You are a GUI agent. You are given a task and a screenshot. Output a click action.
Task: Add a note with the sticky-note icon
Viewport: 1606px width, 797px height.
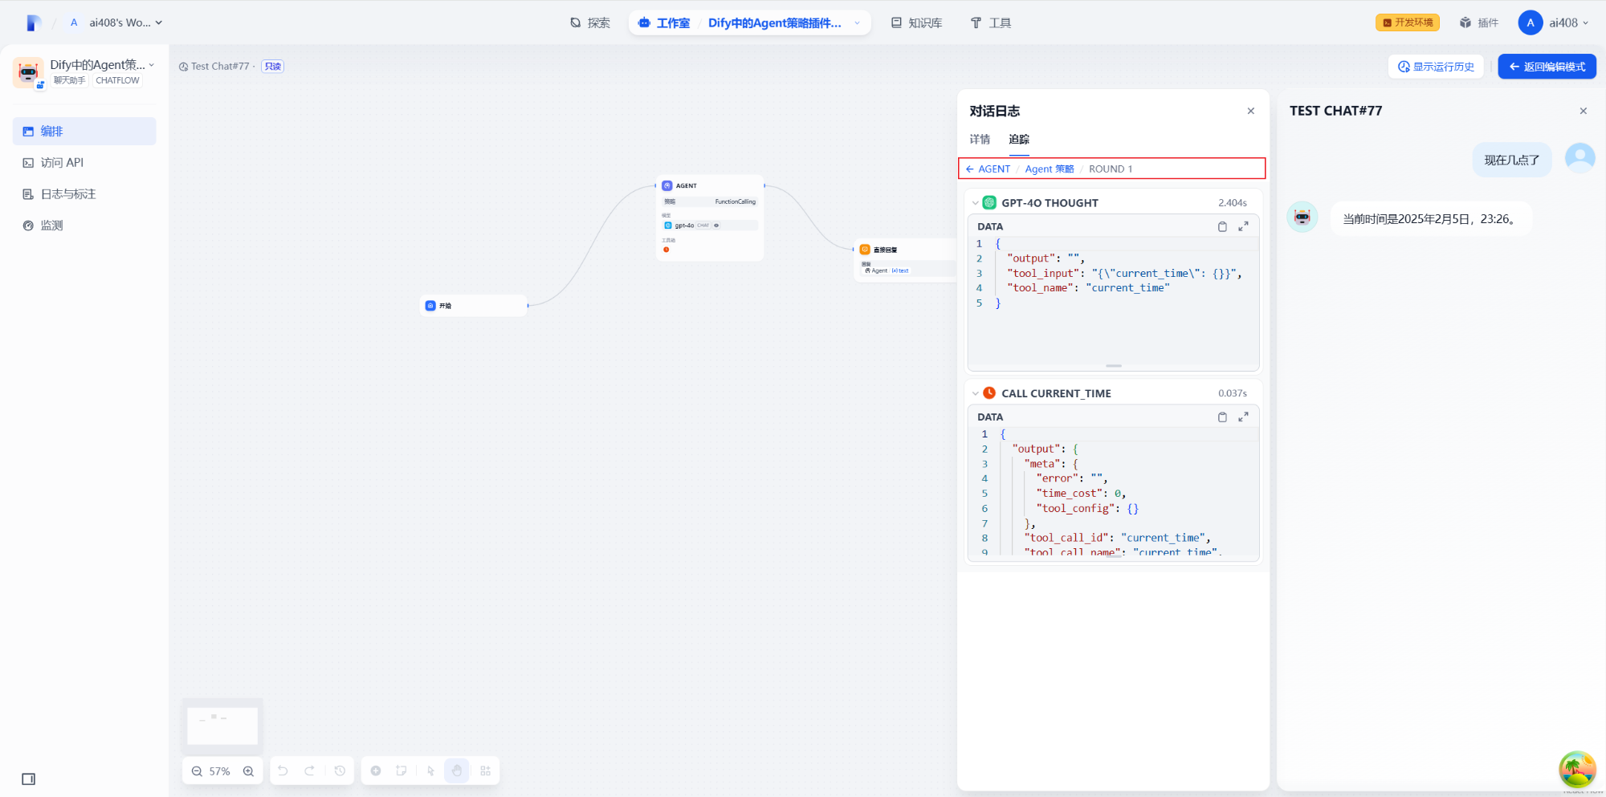pyautogui.click(x=401, y=771)
